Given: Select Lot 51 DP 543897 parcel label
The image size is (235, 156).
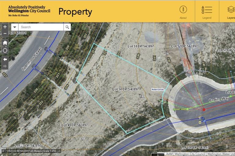Looking at the screenshot, I should tap(140, 46).
